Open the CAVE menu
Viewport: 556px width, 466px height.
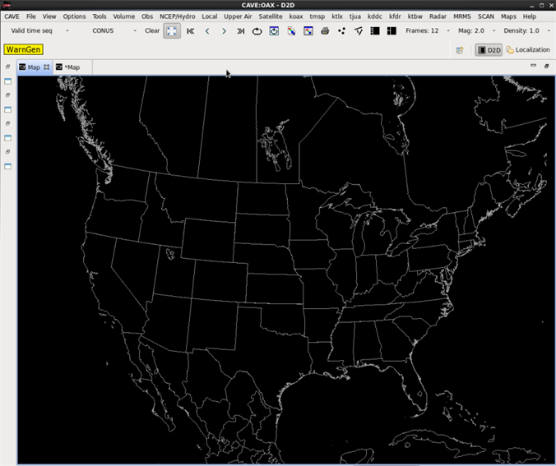coord(12,16)
